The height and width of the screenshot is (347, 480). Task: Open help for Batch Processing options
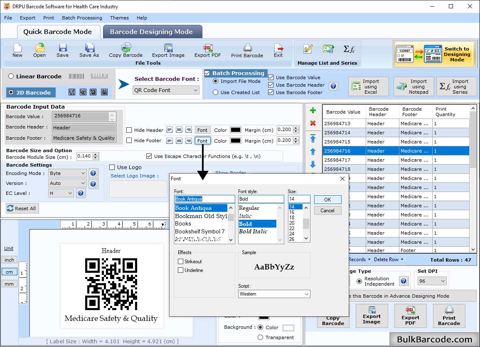click(x=333, y=86)
